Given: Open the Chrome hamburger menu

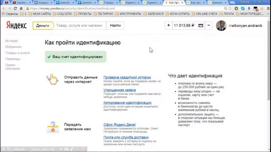Looking at the screenshot, I should 268,8.
